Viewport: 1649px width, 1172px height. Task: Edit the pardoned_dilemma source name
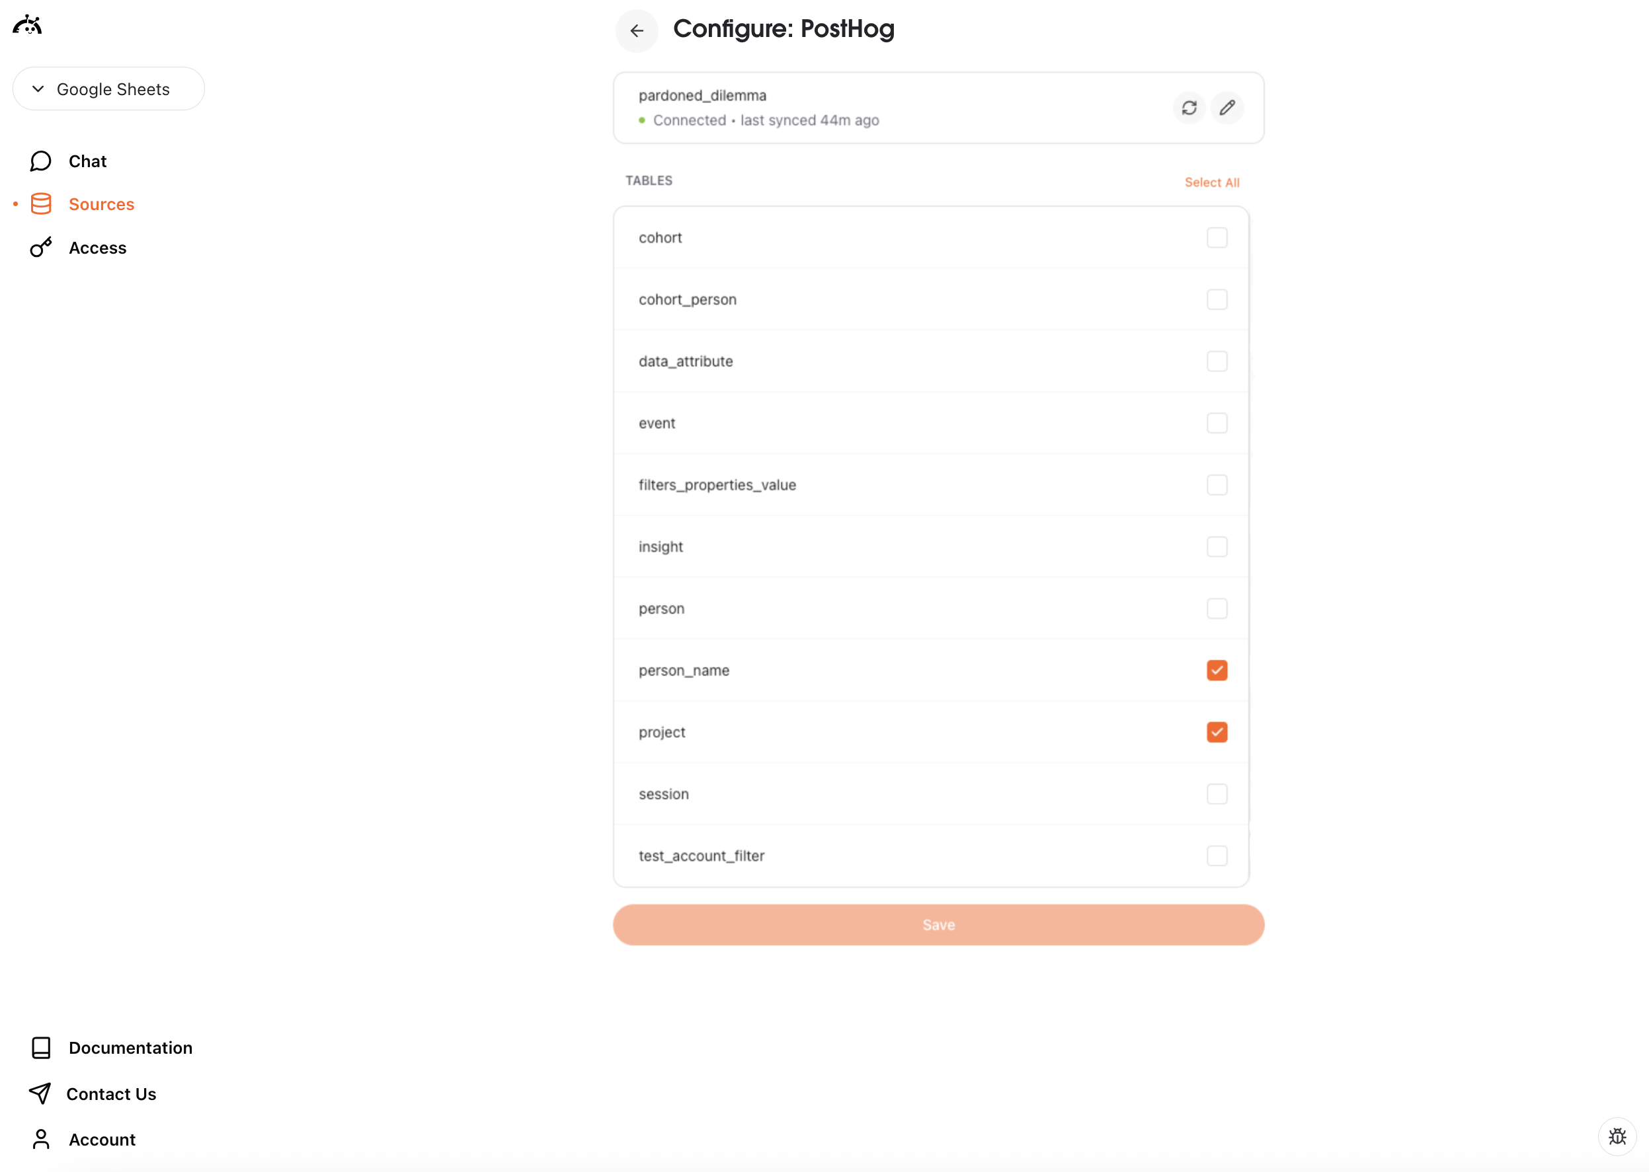click(x=1228, y=107)
